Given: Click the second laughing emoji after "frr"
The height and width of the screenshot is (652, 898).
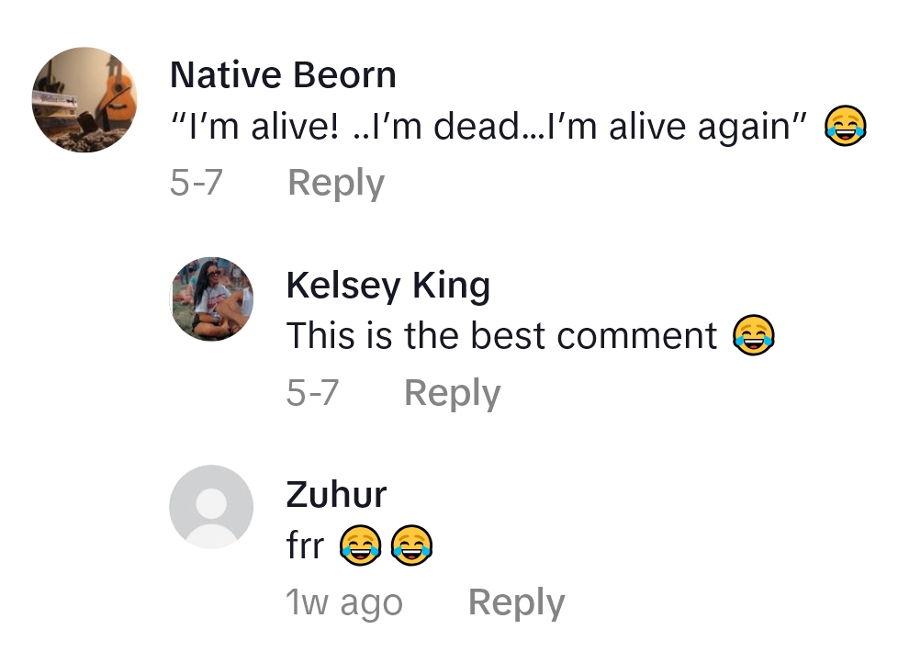Looking at the screenshot, I should pos(411,547).
